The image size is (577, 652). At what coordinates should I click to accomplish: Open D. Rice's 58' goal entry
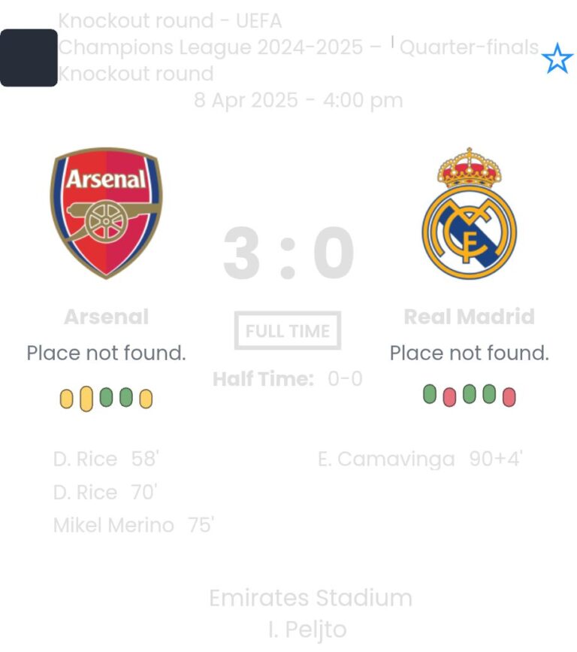pyautogui.click(x=106, y=459)
